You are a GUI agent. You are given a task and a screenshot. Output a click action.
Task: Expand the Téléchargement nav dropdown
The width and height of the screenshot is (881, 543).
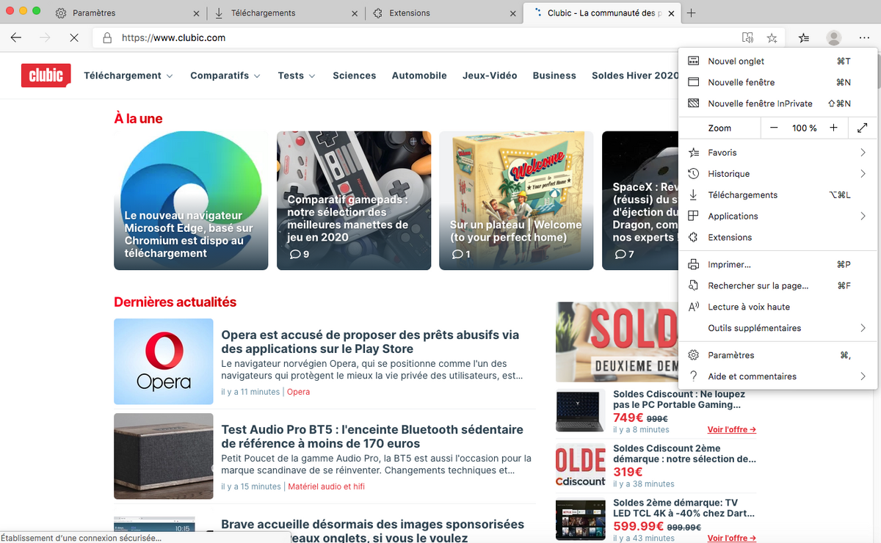(128, 76)
